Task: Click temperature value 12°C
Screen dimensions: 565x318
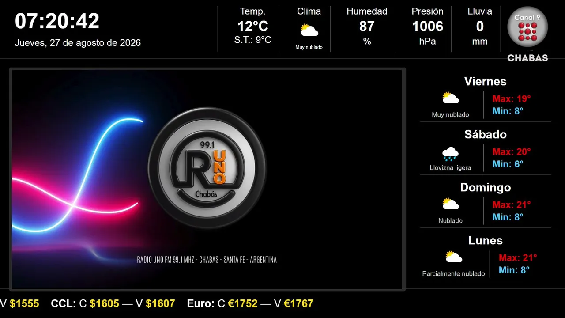Action: tap(253, 26)
